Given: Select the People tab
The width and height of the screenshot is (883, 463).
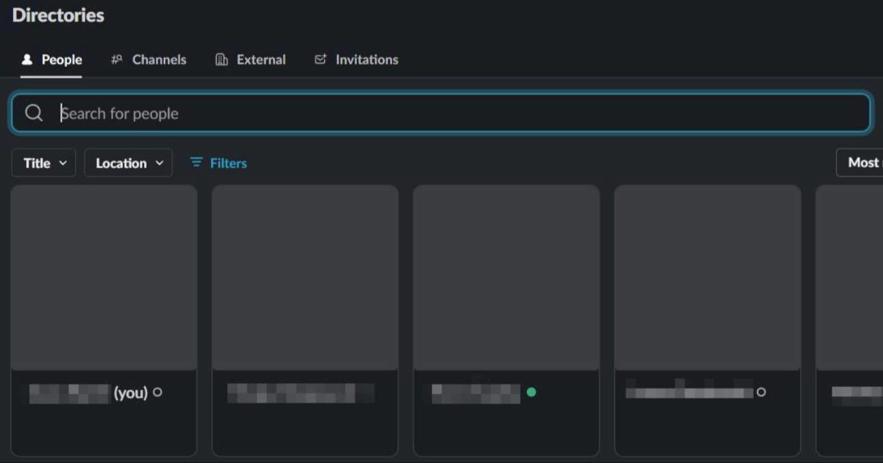Looking at the screenshot, I should click(x=62, y=59).
